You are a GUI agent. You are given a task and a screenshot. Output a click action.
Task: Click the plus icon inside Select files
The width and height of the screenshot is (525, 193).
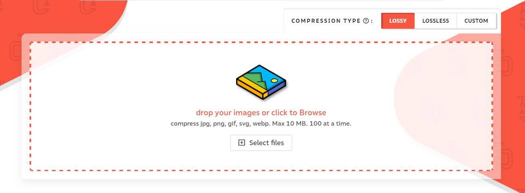pos(241,143)
